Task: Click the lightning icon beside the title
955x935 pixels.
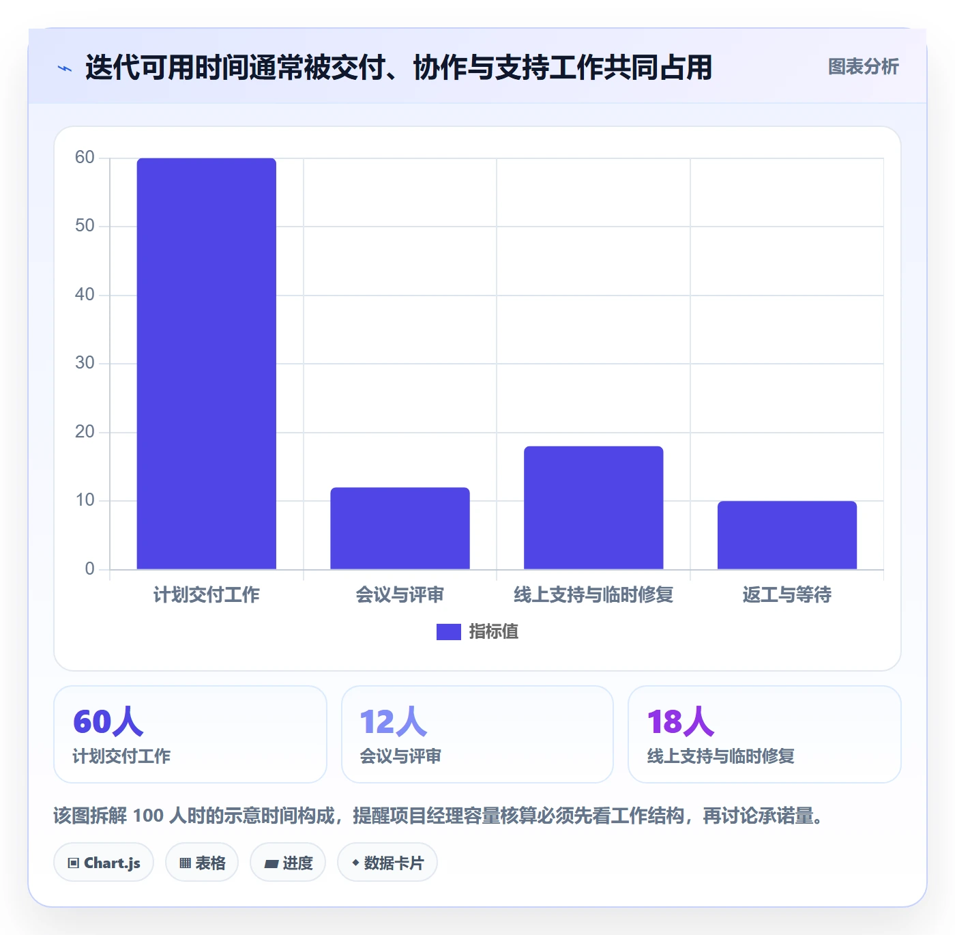Action: pyautogui.click(x=65, y=68)
